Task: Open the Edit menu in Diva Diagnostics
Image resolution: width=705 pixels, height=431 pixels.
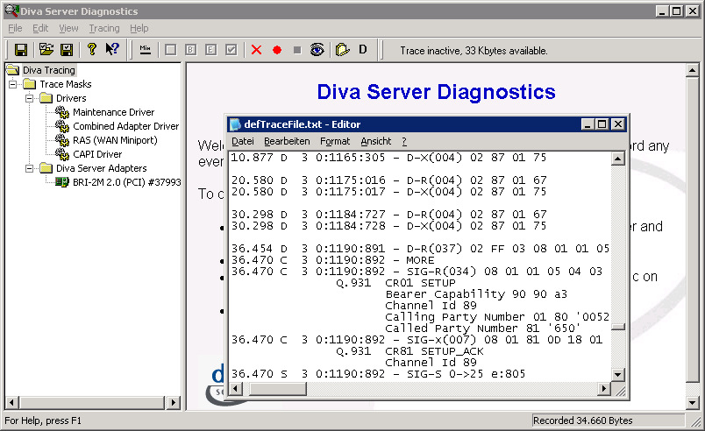Action: (40, 28)
